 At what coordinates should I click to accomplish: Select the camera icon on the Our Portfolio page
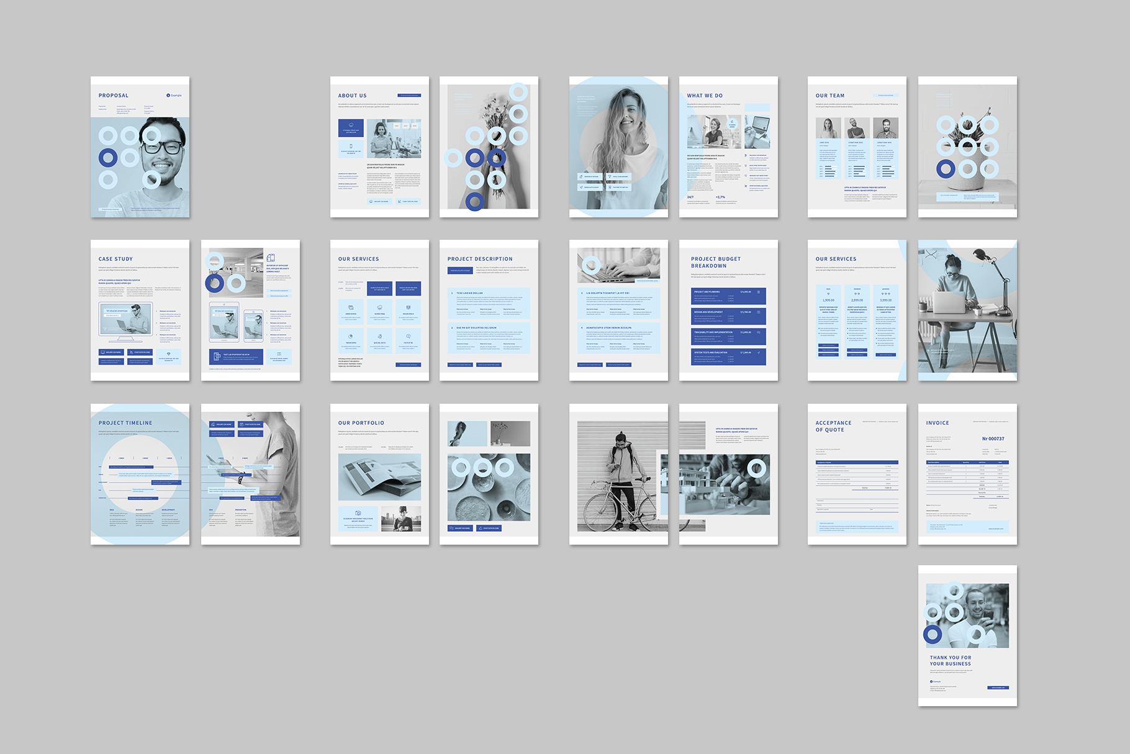click(358, 514)
